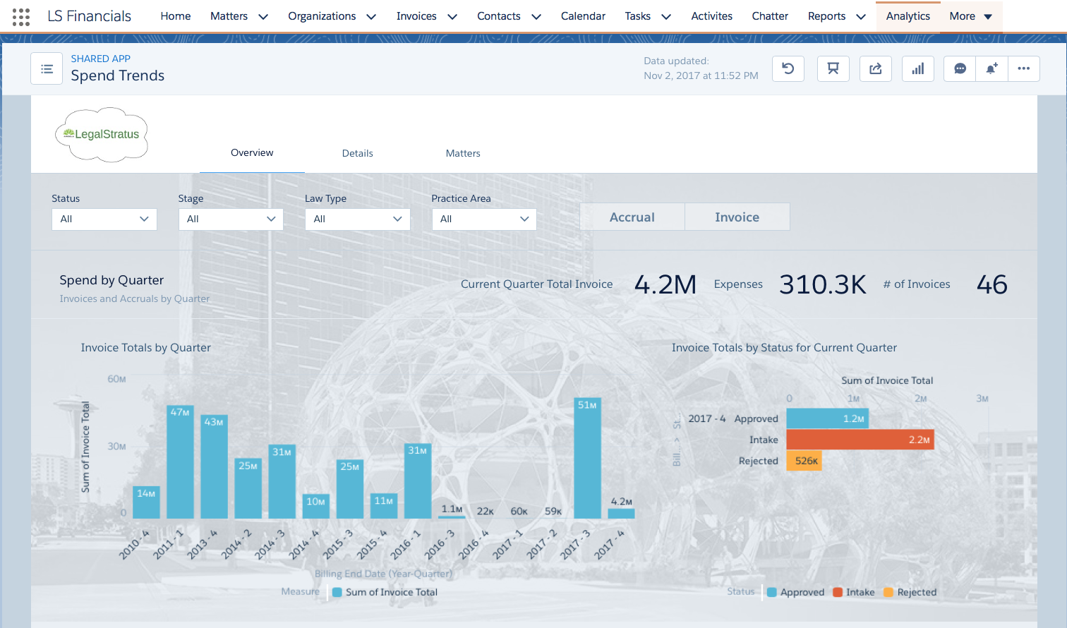Open the More navigation dropdown
This screenshot has height=628, width=1067.
click(x=971, y=16)
